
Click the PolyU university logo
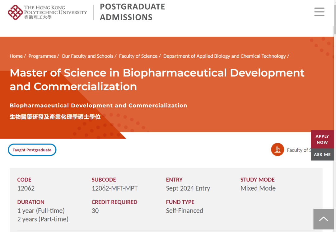point(47,12)
